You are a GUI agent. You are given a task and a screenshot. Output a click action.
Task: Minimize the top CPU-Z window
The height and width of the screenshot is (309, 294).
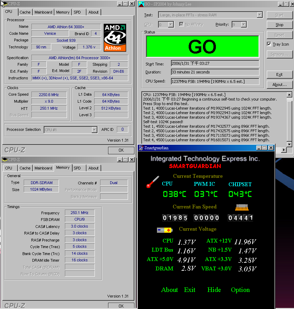pyautogui.click(x=120, y=4)
